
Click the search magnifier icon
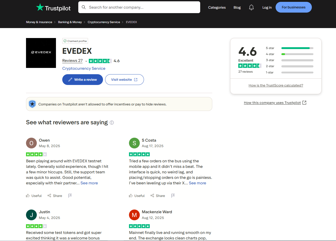84,7
